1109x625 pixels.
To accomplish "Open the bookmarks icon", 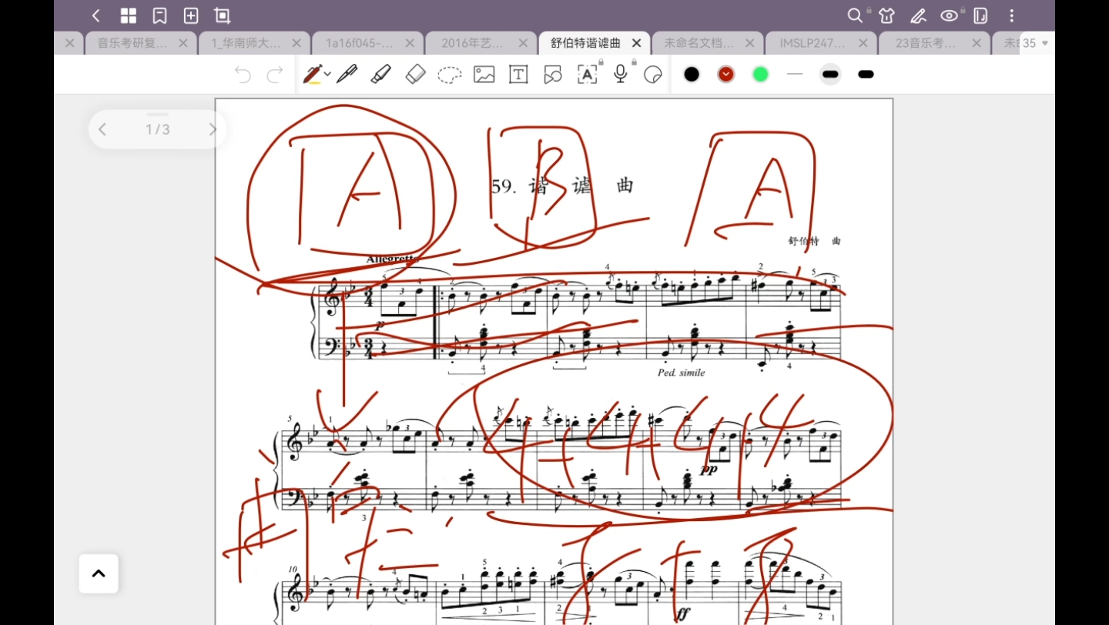I will pos(159,15).
